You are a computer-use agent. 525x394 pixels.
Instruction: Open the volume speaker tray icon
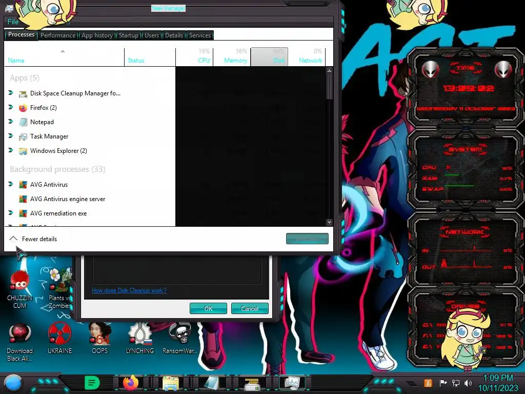click(x=468, y=383)
